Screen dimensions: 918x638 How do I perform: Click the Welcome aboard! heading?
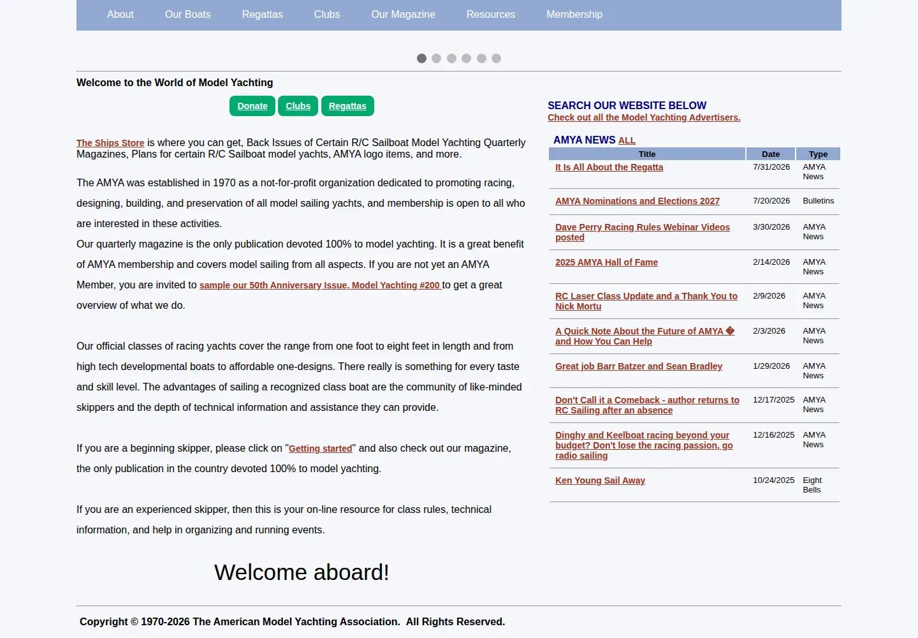pos(302,572)
